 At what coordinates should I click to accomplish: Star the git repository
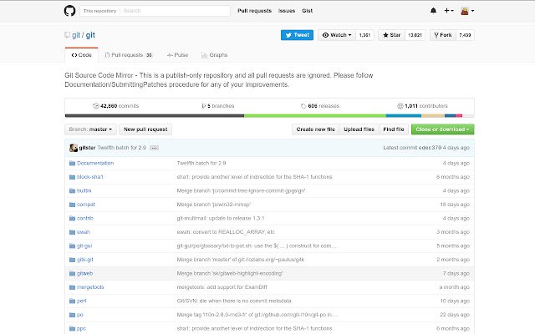391,35
